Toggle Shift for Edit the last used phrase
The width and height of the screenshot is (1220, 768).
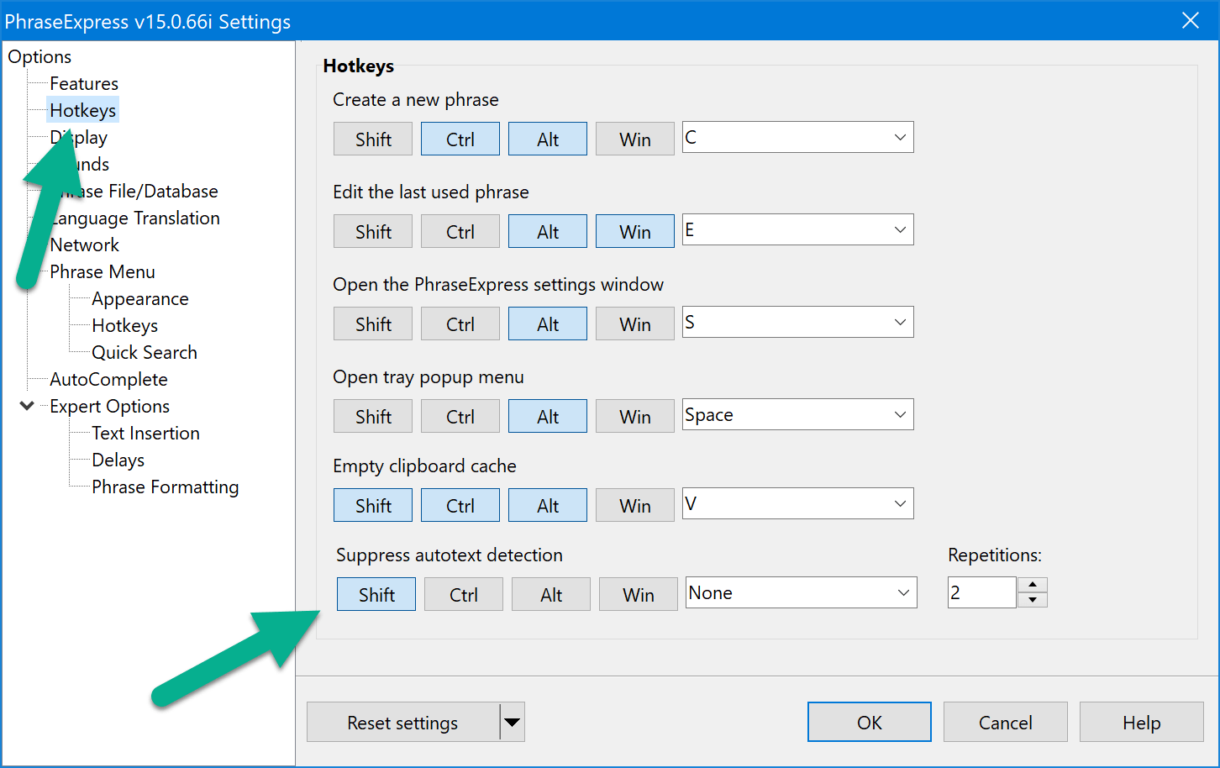click(373, 232)
